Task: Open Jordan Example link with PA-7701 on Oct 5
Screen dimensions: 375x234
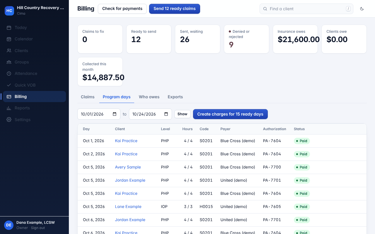Action: click(130, 180)
